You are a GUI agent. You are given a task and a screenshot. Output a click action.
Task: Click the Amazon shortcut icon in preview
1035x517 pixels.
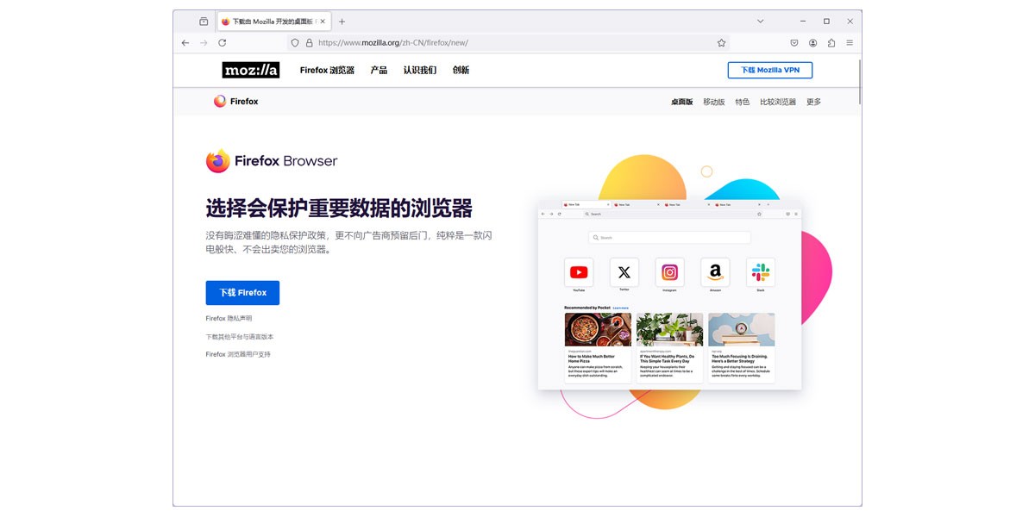pyautogui.click(x=715, y=272)
